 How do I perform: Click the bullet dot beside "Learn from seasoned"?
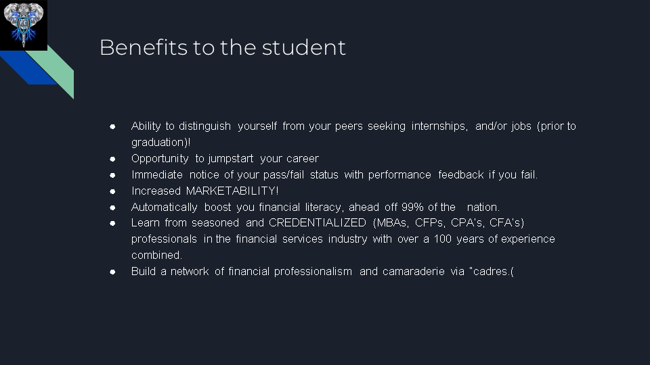113,223
